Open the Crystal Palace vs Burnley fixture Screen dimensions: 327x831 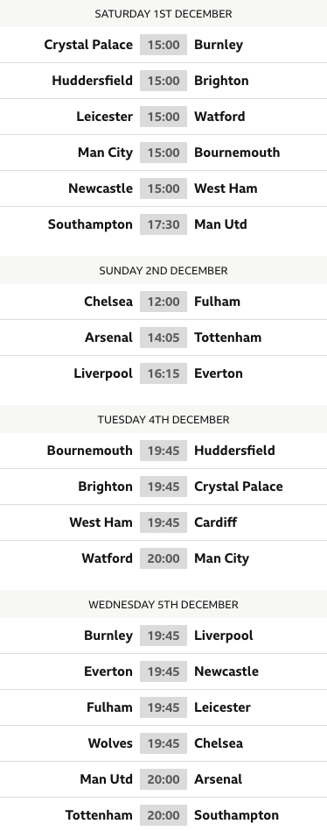[x=163, y=45]
